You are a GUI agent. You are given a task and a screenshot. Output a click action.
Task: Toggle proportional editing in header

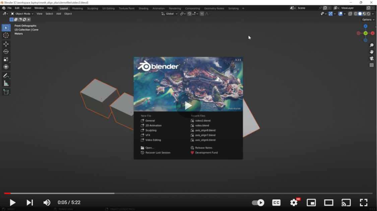click(202, 14)
